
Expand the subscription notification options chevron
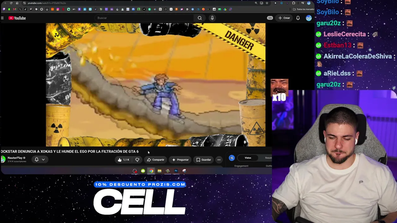point(43,160)
